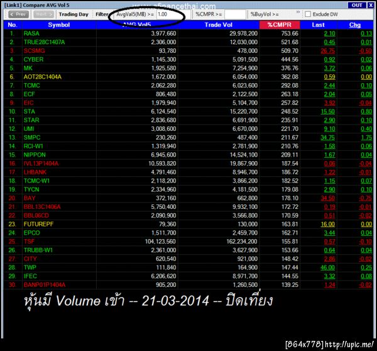The image size is (377, 351).
Task: Select symbol ECF
Action: [29, 94]
